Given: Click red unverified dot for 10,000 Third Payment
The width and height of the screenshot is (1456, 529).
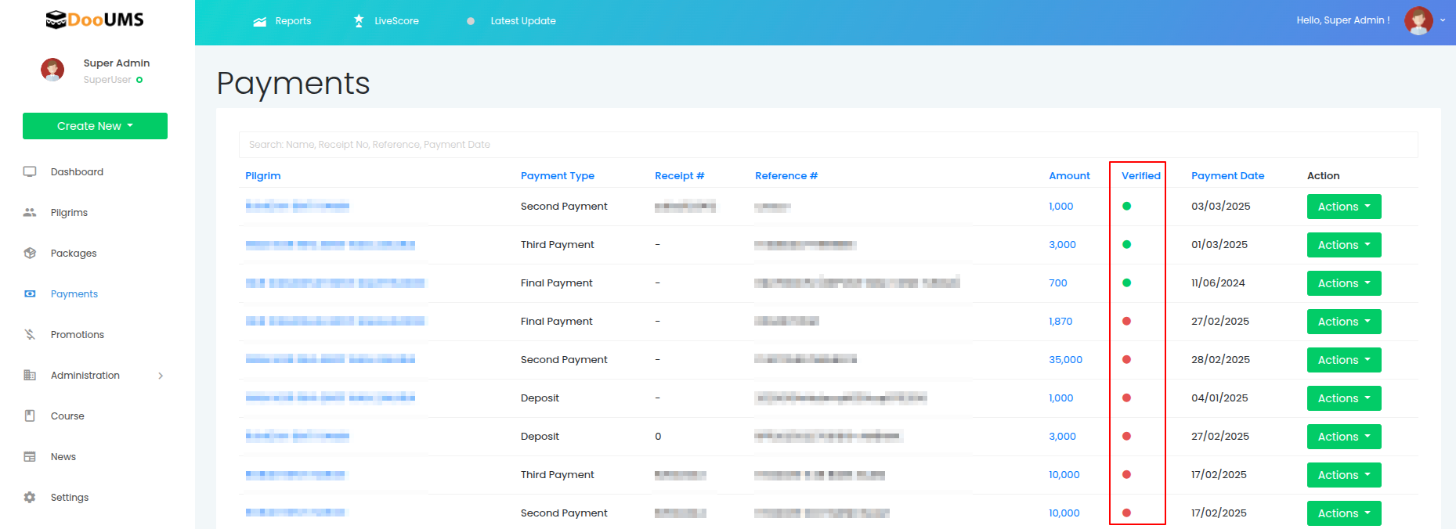Looking at the screenshot, I should click(1126, 474).
